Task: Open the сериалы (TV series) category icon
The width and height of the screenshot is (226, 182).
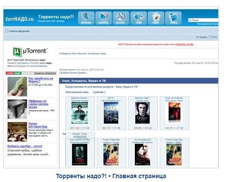Action: pyautogui.click(x=104, y=18)
